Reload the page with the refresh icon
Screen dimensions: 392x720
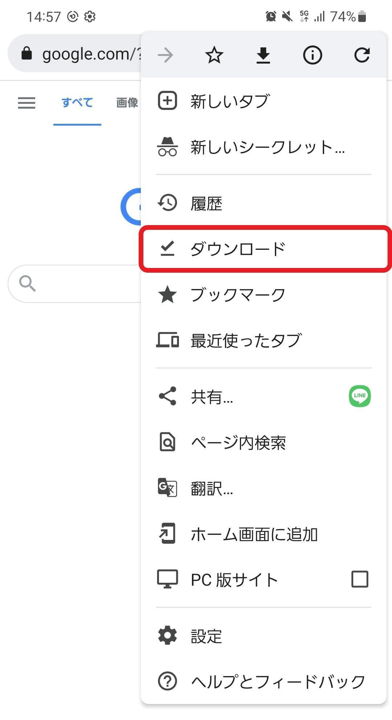tap(362, 55)
